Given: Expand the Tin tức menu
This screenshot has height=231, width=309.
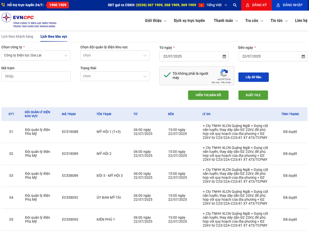Looking at the screenshot, I should pyautogui.click(x=279, y=21).
